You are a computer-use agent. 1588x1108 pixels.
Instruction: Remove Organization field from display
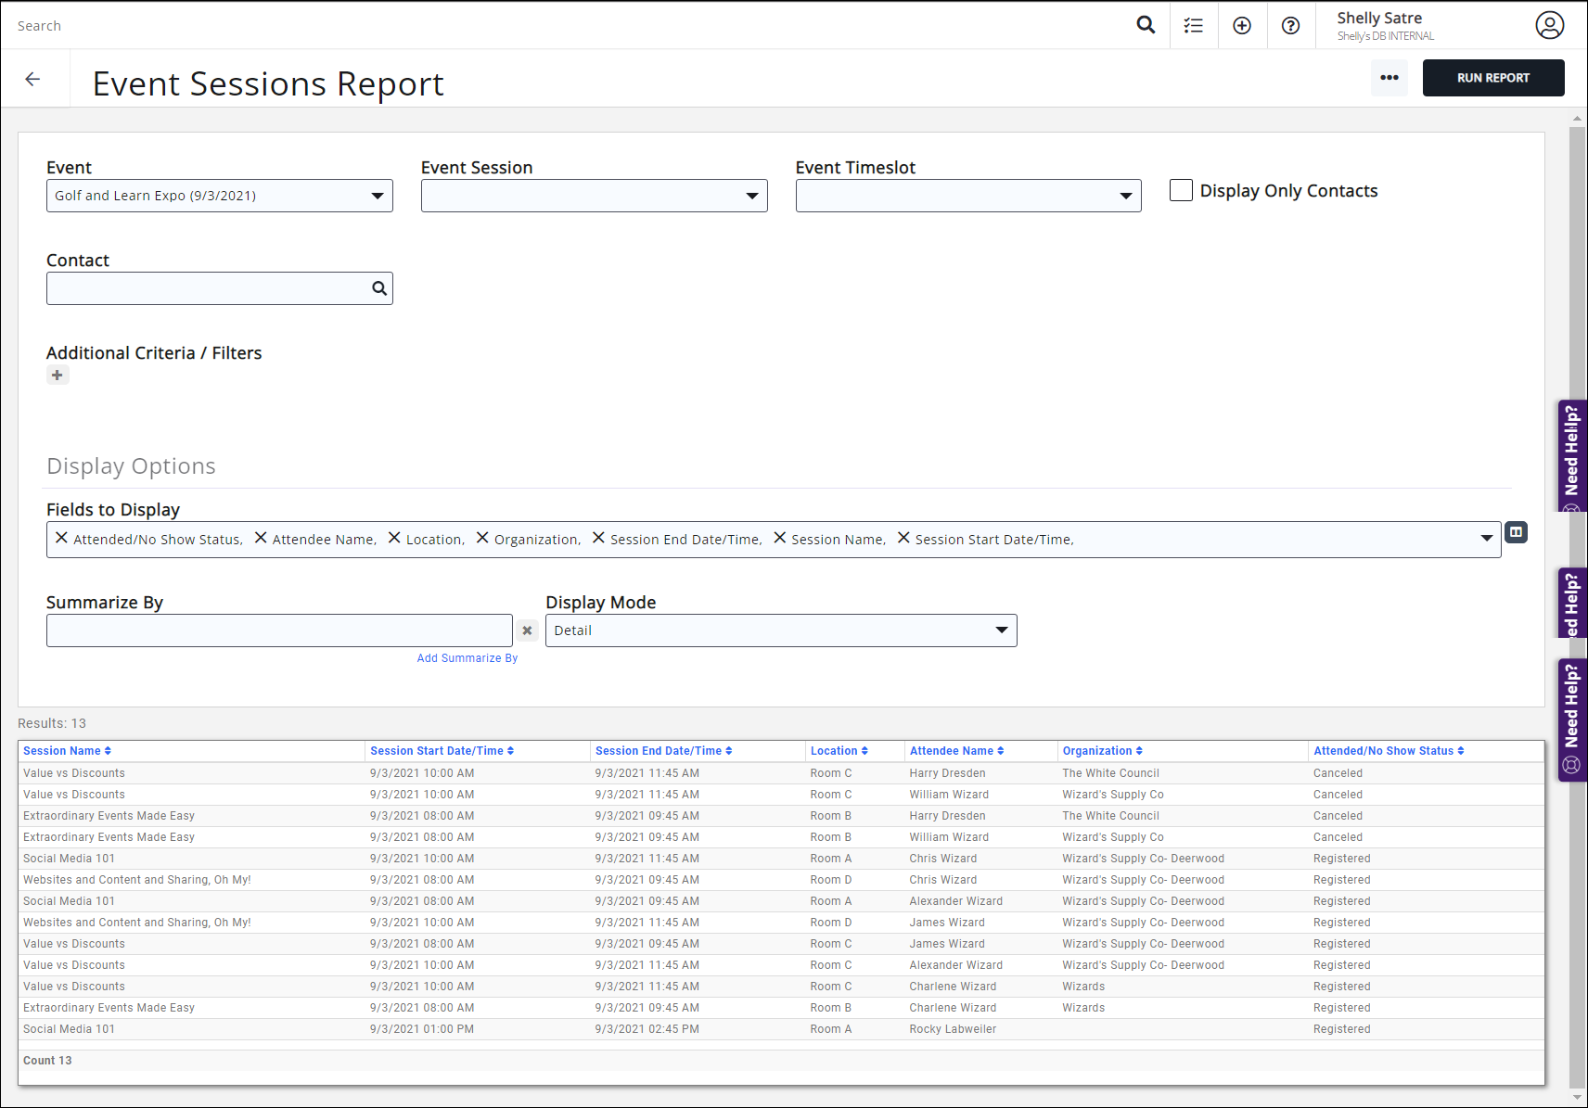tap(482, 538)
